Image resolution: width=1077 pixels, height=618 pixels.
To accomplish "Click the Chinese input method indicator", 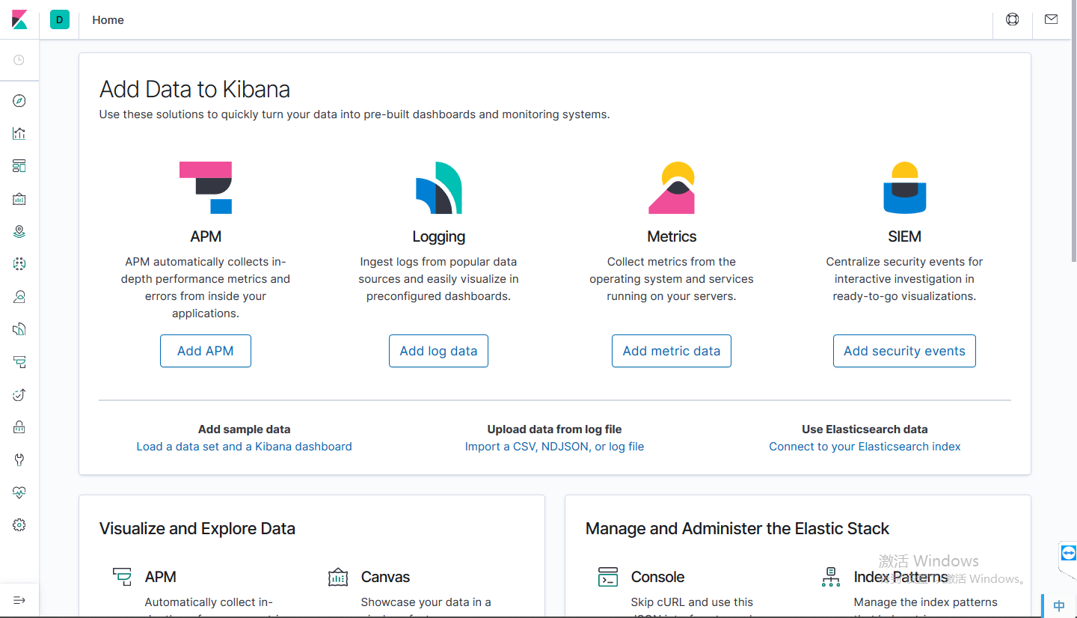I will pyautogui.click(x=1059, y=605).
